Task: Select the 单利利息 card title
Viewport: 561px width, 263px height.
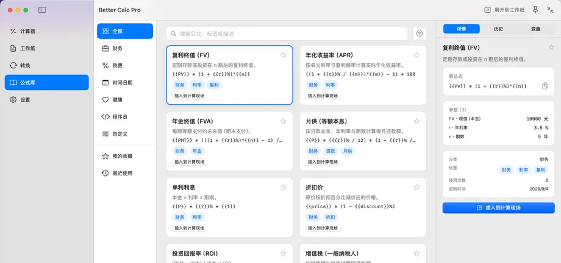Action: coord(184,188)
